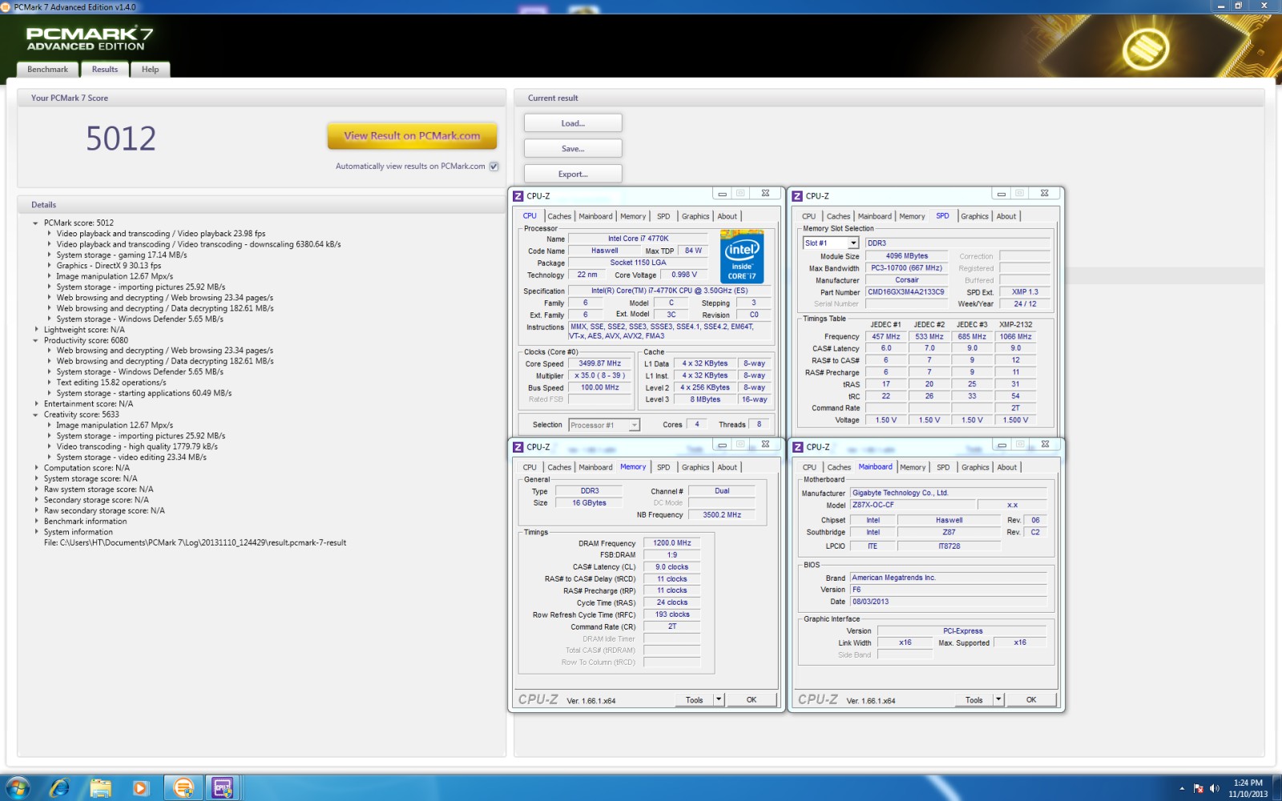The image size is (1282, 801).
Task: Collapse the Productivity score: 6080 node
Action: coord(35,340)
